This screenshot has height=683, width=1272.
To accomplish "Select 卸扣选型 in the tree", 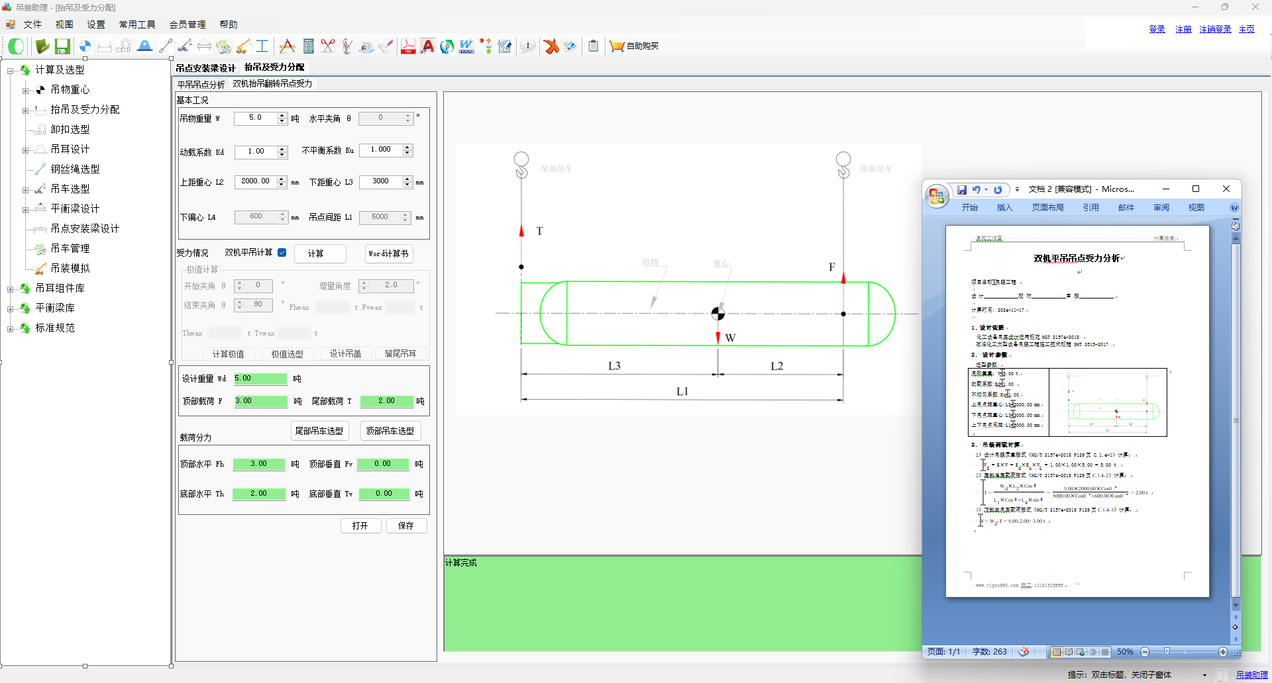I will point(70,130).
